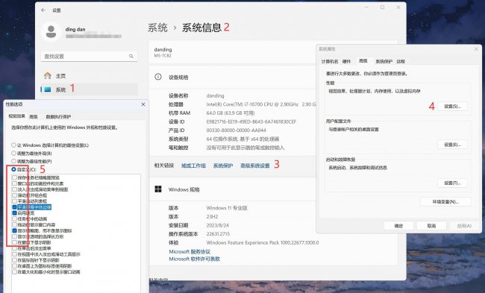Click 操作系统版本 value 22631.2715
Image resolution: width=485 pixels, height=293 pixels.
(x=218, y=233)
